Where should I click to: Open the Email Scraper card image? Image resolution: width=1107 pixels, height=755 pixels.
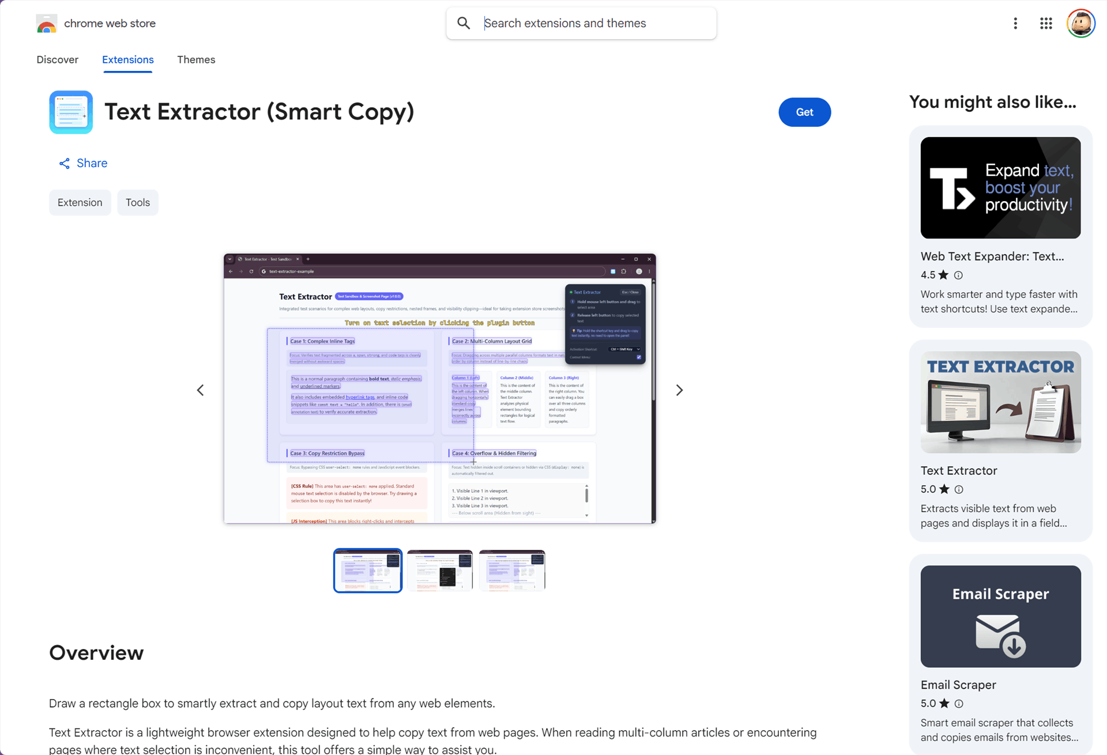pos(1000,616)
